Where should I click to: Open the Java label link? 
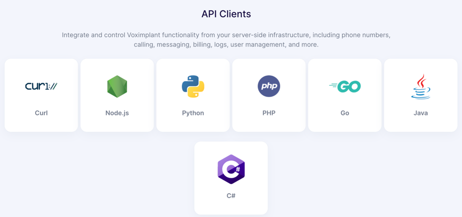pos(421,113)
